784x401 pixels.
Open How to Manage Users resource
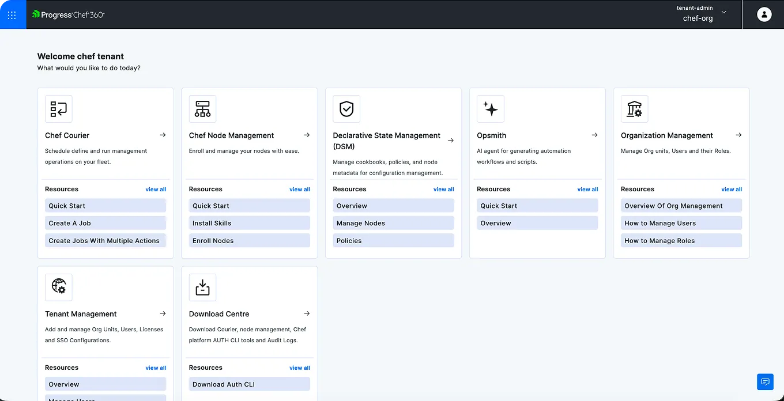coord(681,223)
